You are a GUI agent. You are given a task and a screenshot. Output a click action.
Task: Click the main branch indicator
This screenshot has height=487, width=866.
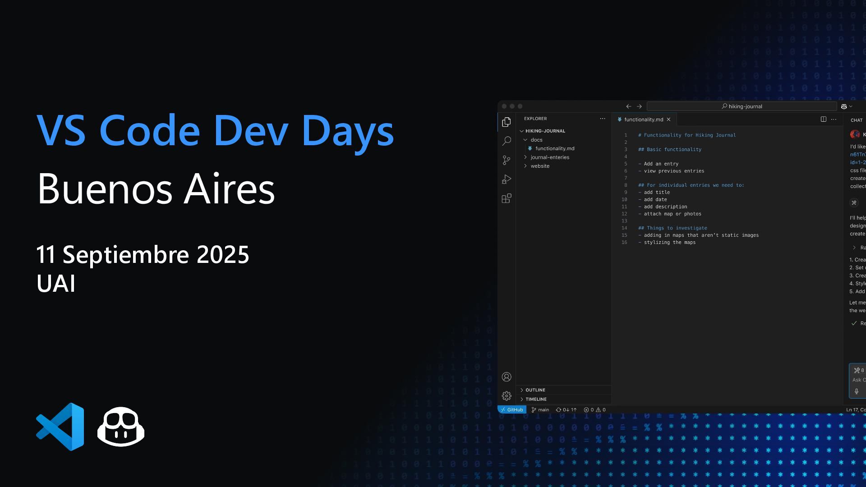(540, 410)
